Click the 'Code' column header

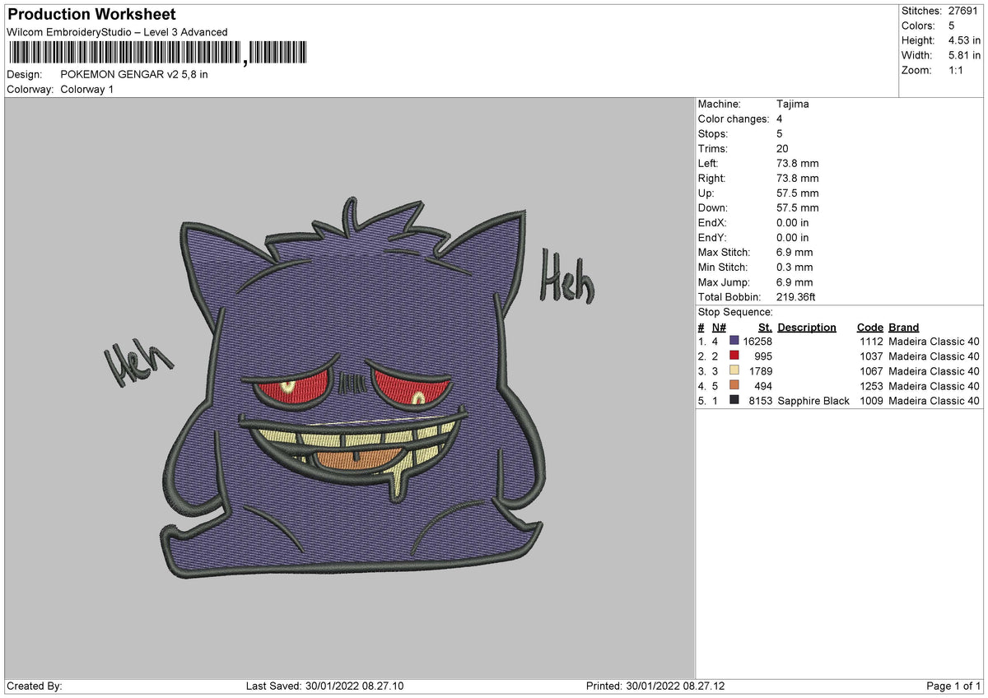tap(869, 327)
